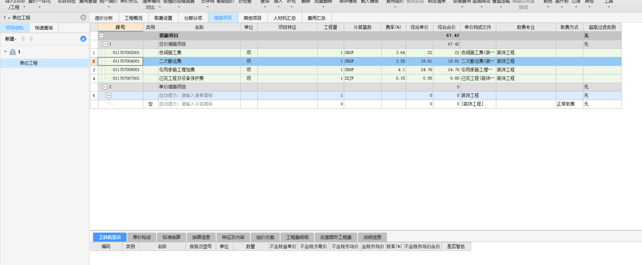This screenshot has width=642, height=265.
Task: Switch to the 其他项目 tab
Action: tap(253, 18)
